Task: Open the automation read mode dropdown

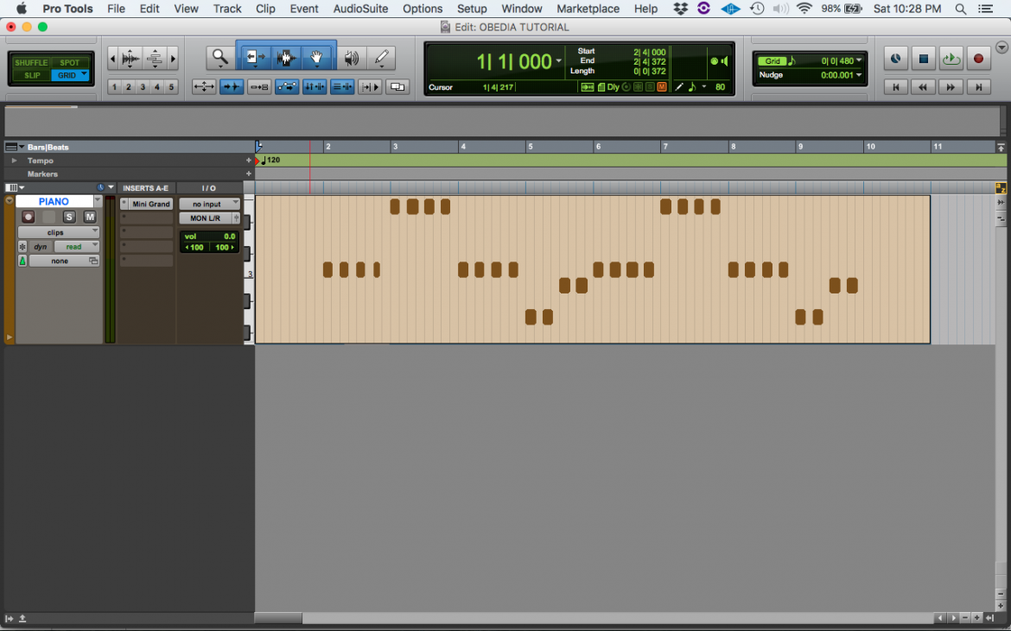Action: (x=75, y=245)
